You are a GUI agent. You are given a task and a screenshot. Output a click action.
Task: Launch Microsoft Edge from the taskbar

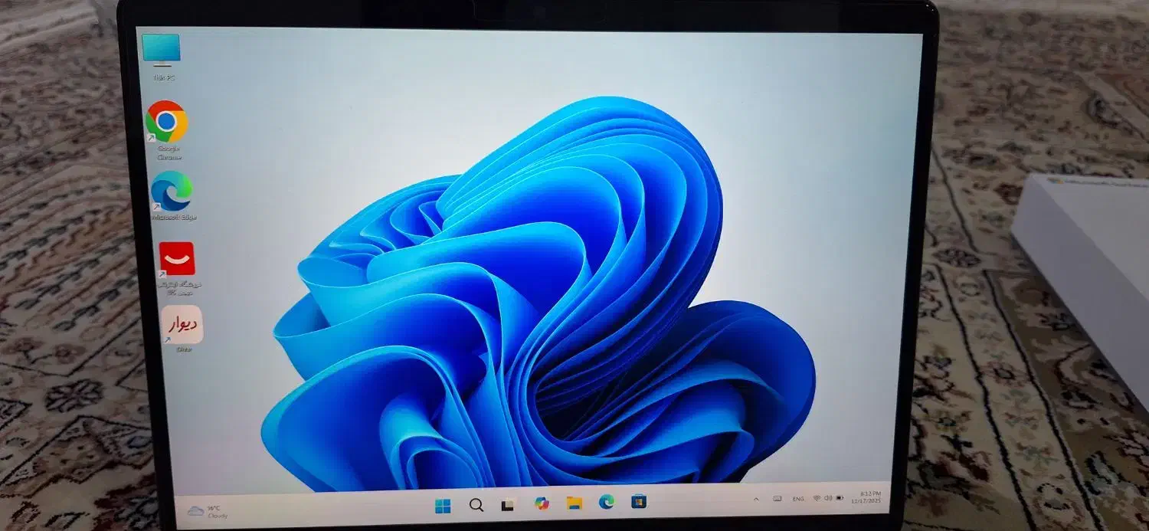pos(607,502)
